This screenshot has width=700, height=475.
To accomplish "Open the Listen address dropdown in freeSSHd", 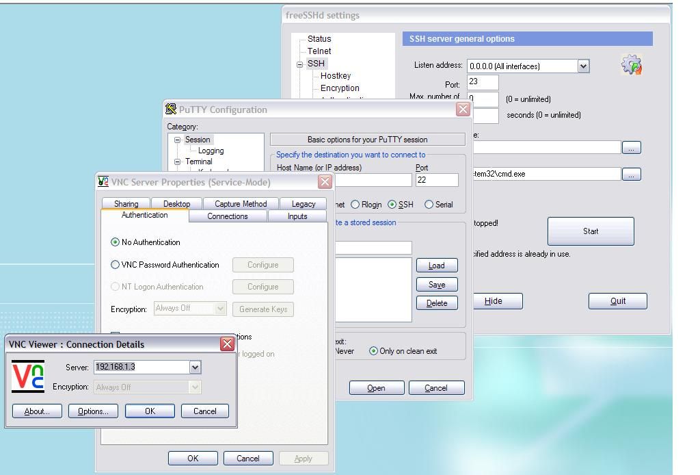I will pos(583,66).
